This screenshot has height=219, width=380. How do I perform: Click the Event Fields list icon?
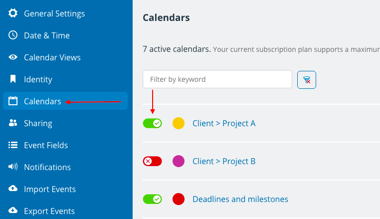click(13, 145)
